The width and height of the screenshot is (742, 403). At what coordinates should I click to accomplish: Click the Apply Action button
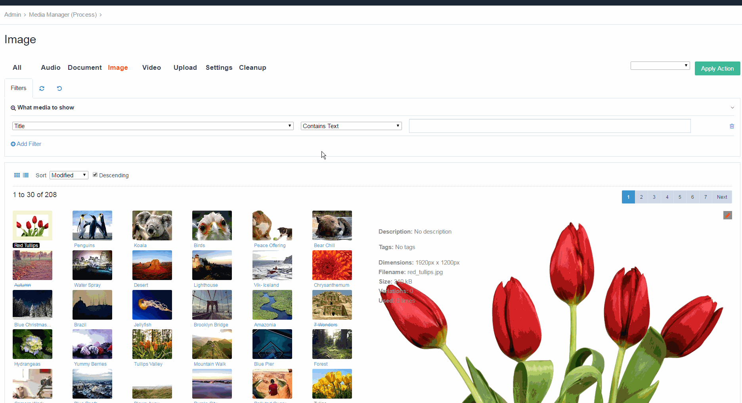(717, 68)
